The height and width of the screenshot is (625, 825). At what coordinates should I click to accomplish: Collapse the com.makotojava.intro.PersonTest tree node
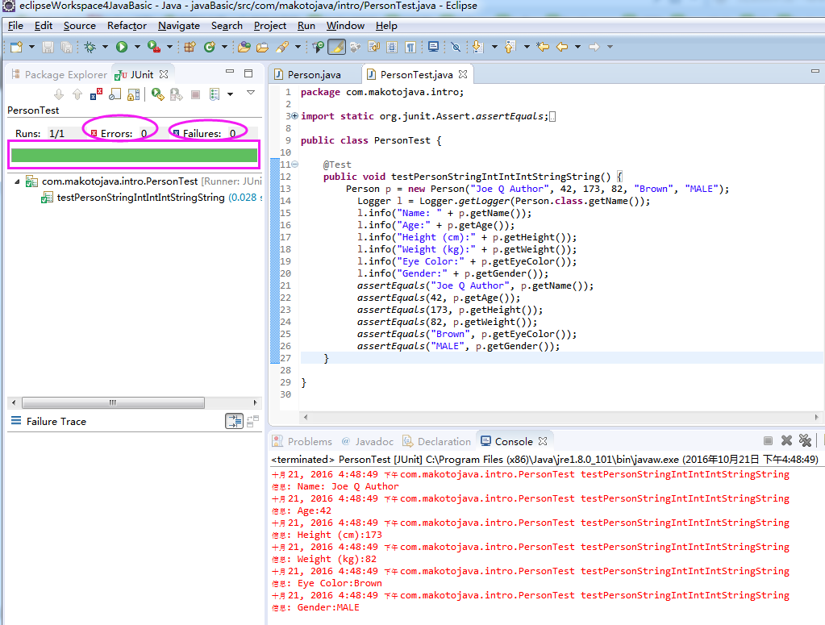click(17, 181)
